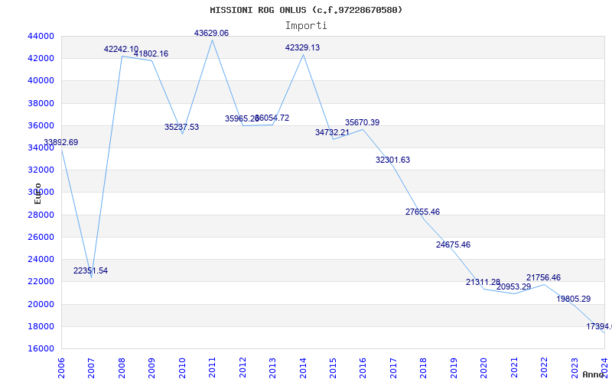Click the x-axis year 2019
Viewport: 612px width, 382px height.
click(454, 368)
